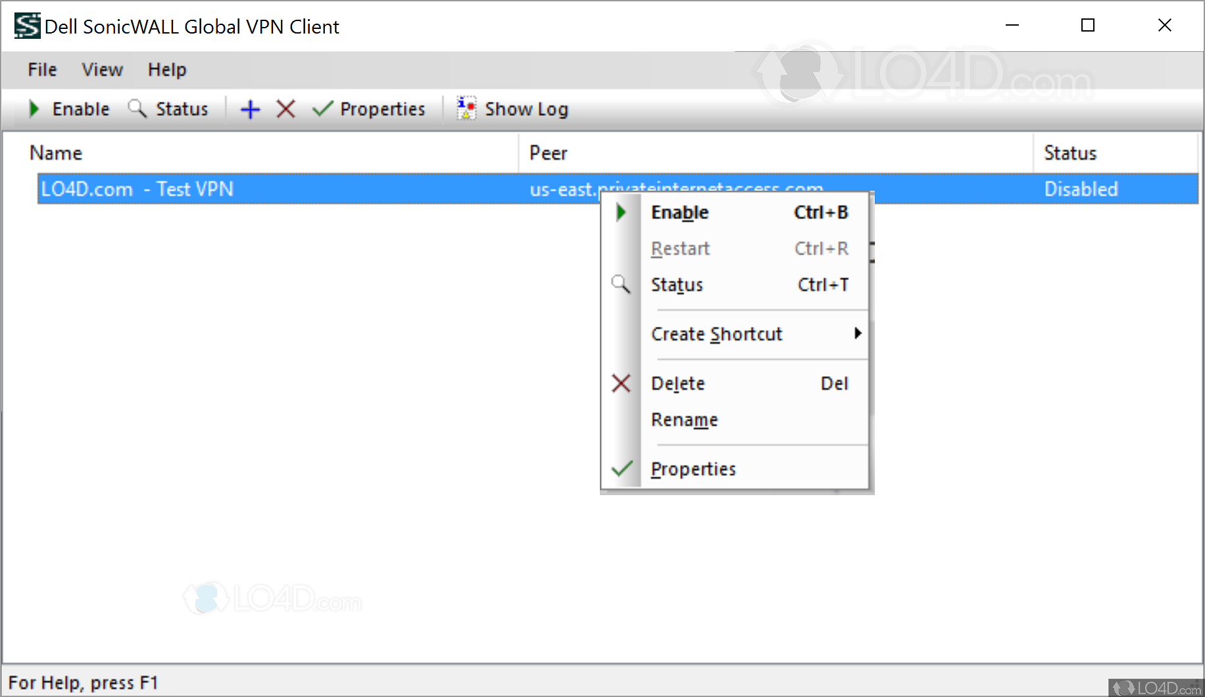Click the magnifier Status icon in toolbar
Viewport: 1205px width, 697px height.
coord(137,108)
